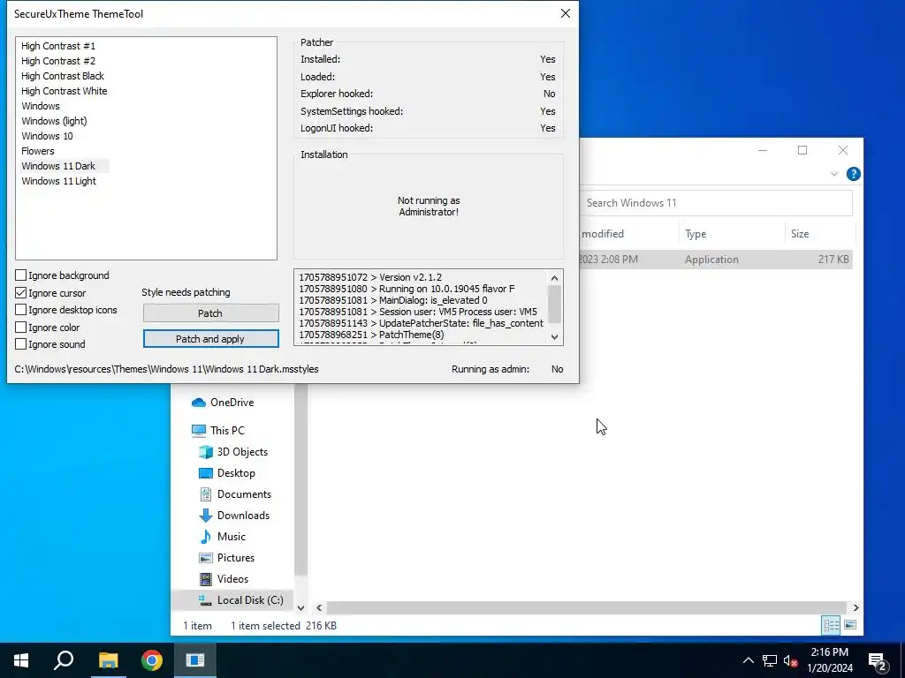The height and width of the screenshot is (678, 905).
Task: Open the network tray icon
Action: click(770, 660)
